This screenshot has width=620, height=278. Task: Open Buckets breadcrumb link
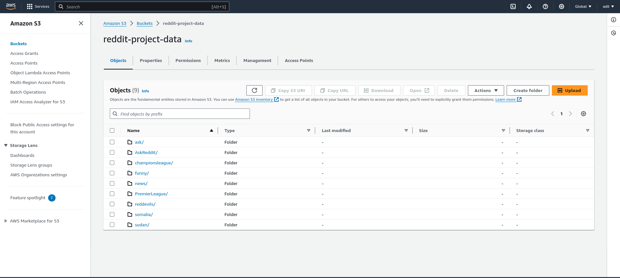pyautogui.click(x=145, y=23)
